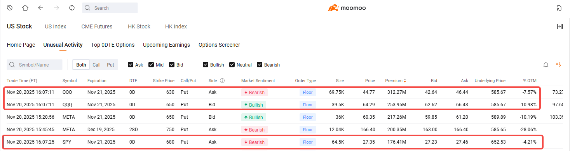Select the Both option filter
This screenshot has height=151, width=570.
pos(81,65)
